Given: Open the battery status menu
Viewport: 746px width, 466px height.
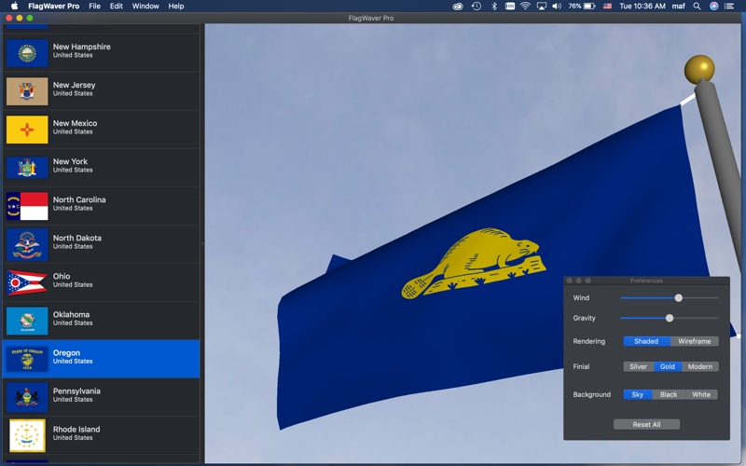Looking at the screenshot, I should tap(582, 7).
